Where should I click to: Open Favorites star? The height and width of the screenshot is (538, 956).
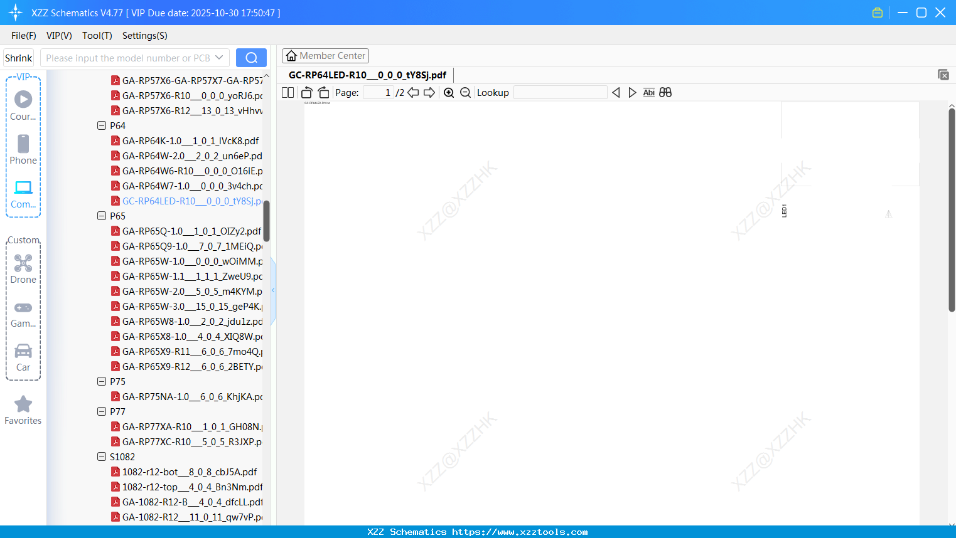tap(23, 410)
